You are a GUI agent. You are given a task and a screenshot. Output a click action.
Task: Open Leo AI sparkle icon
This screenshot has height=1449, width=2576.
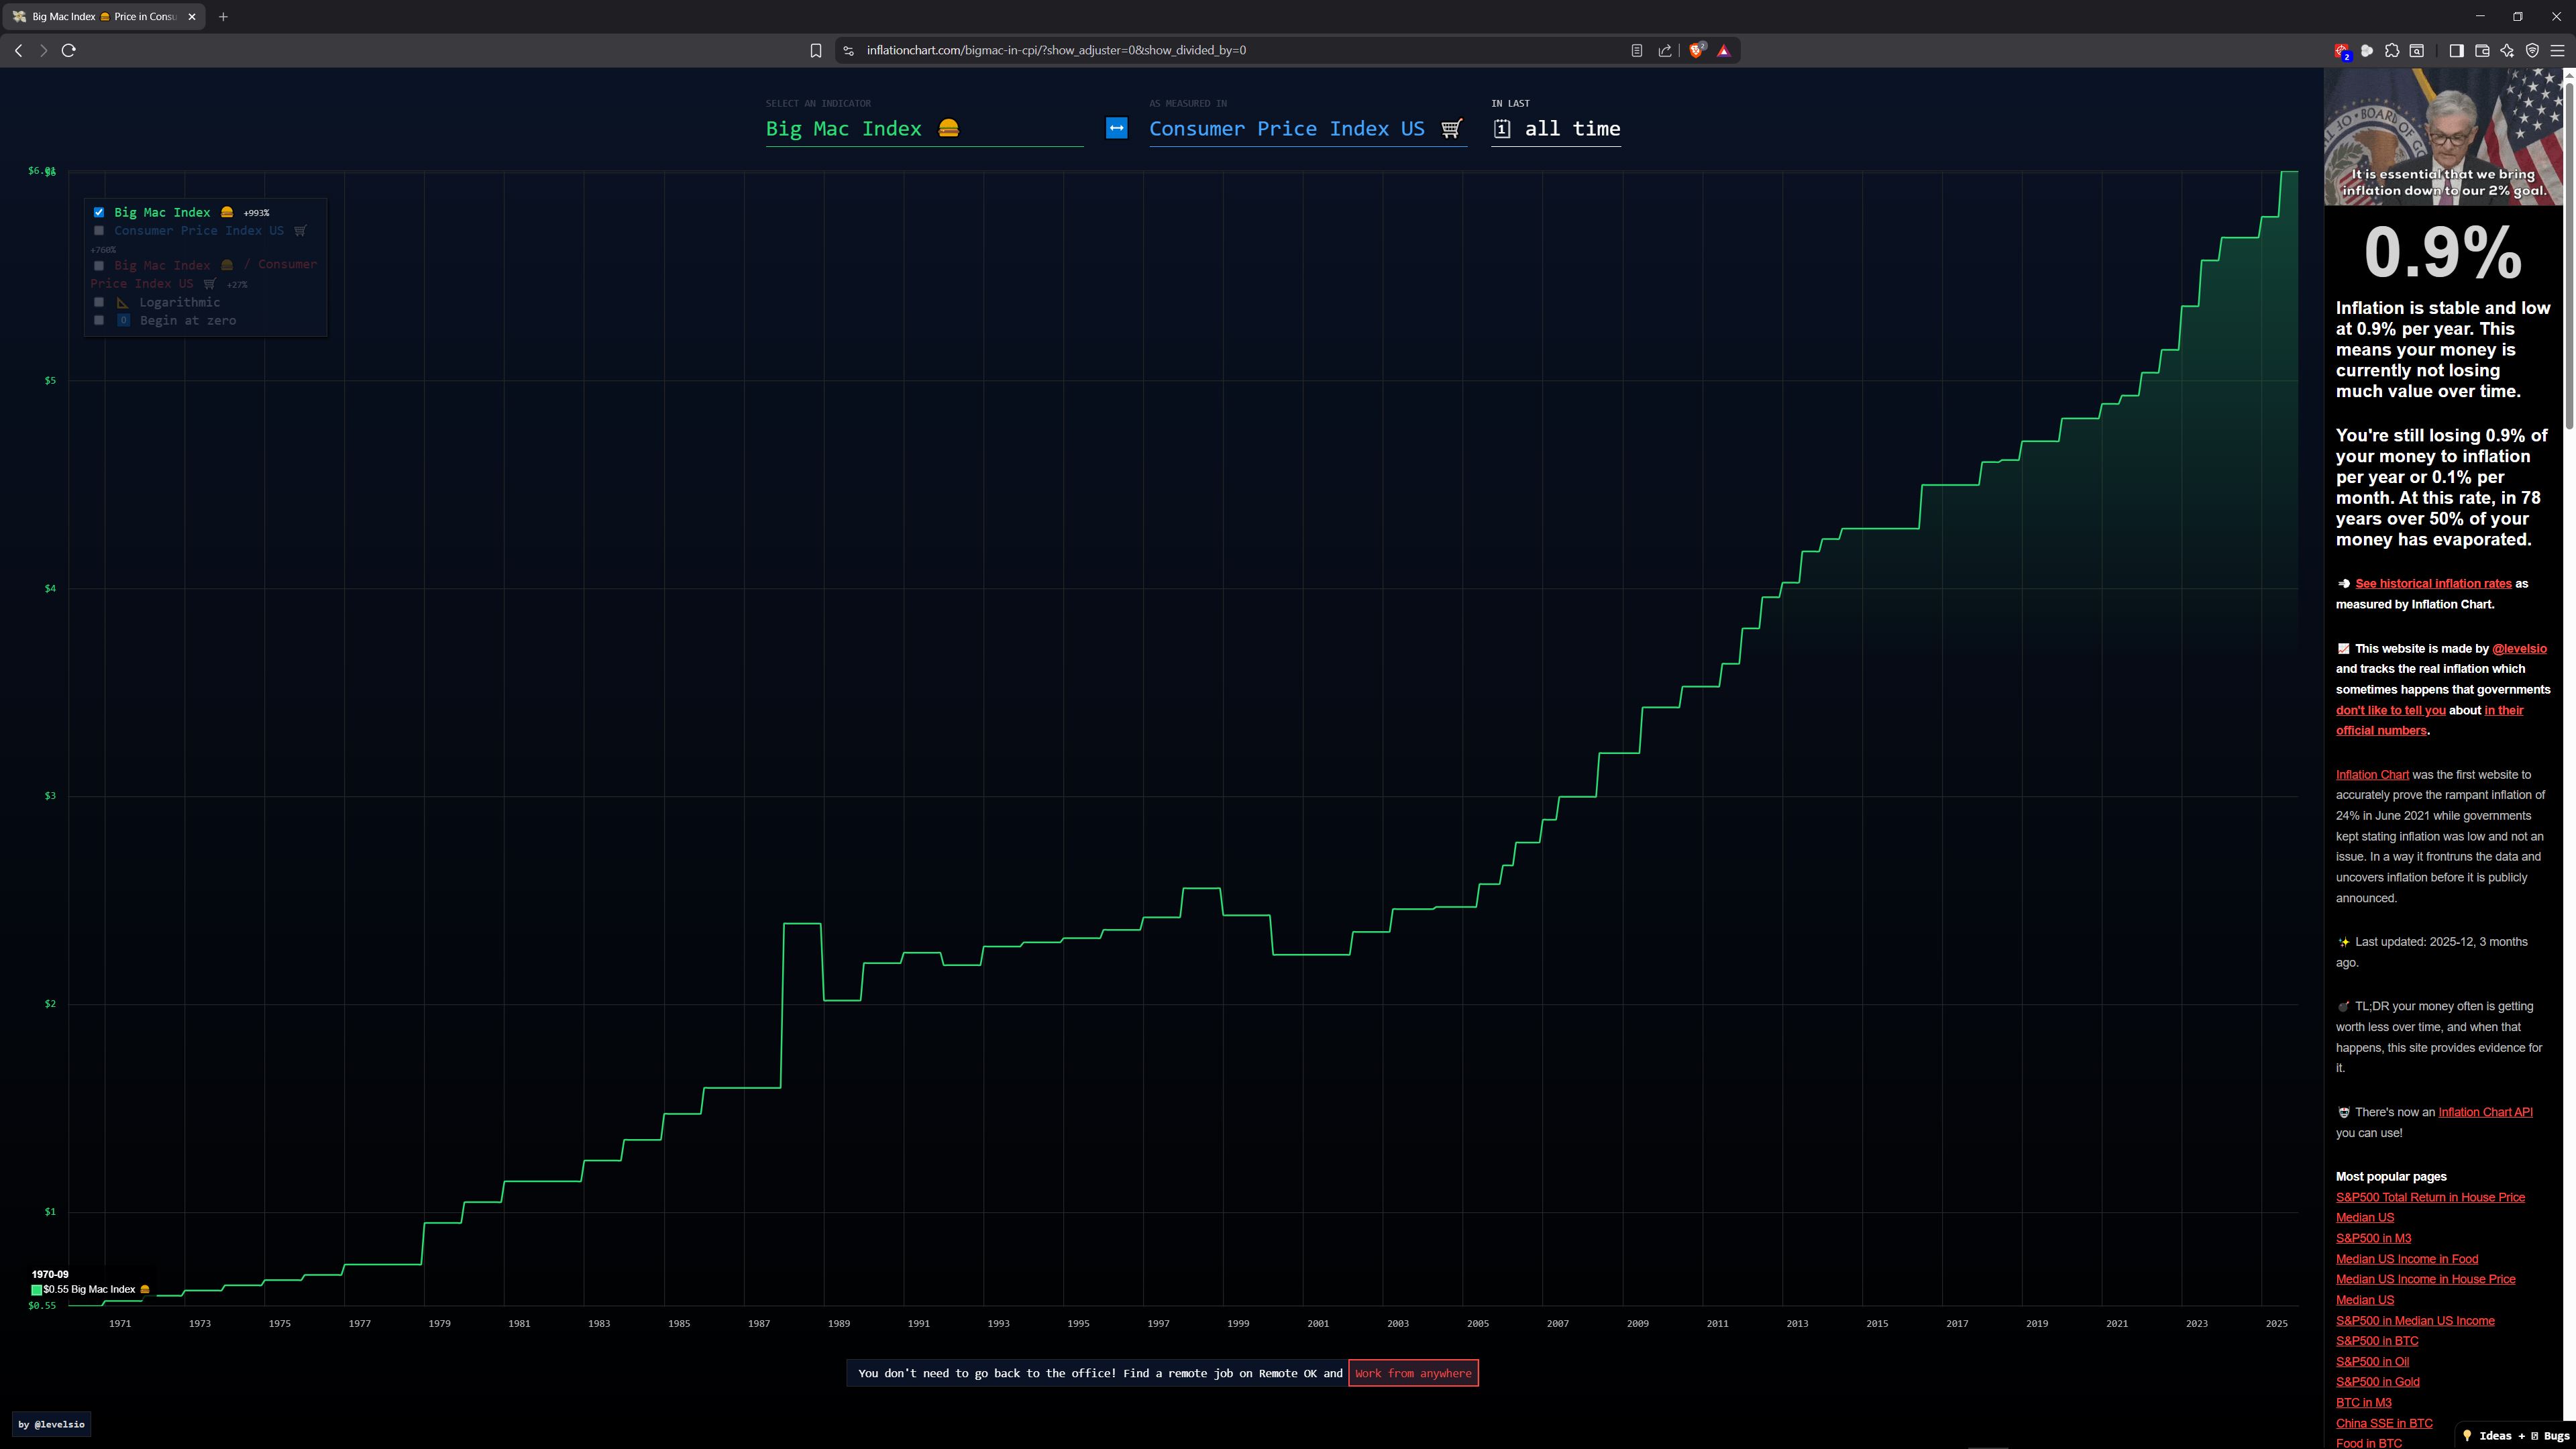2507,50
